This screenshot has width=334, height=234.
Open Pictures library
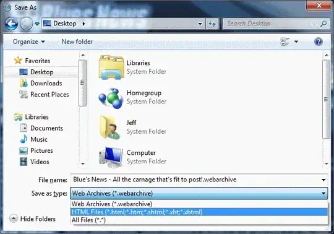(41, 150)
